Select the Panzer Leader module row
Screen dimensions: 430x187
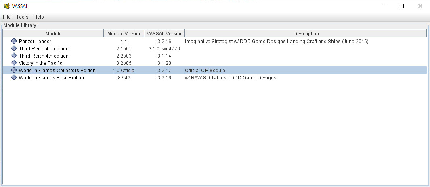click(215, 42)
